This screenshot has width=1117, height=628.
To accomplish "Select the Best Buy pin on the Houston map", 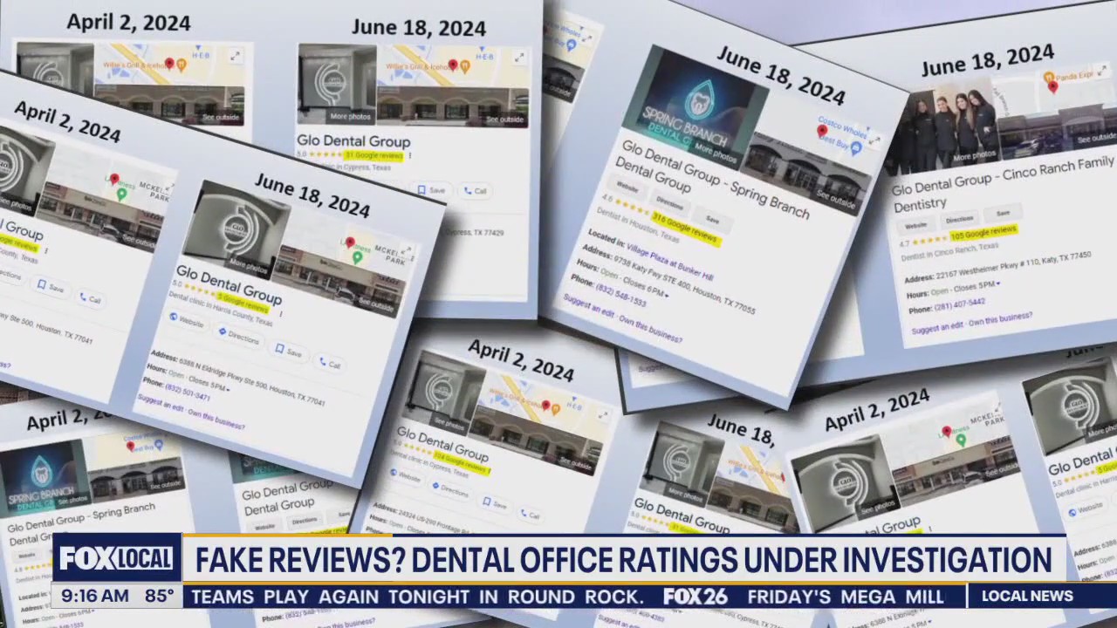I will (855, 148).
